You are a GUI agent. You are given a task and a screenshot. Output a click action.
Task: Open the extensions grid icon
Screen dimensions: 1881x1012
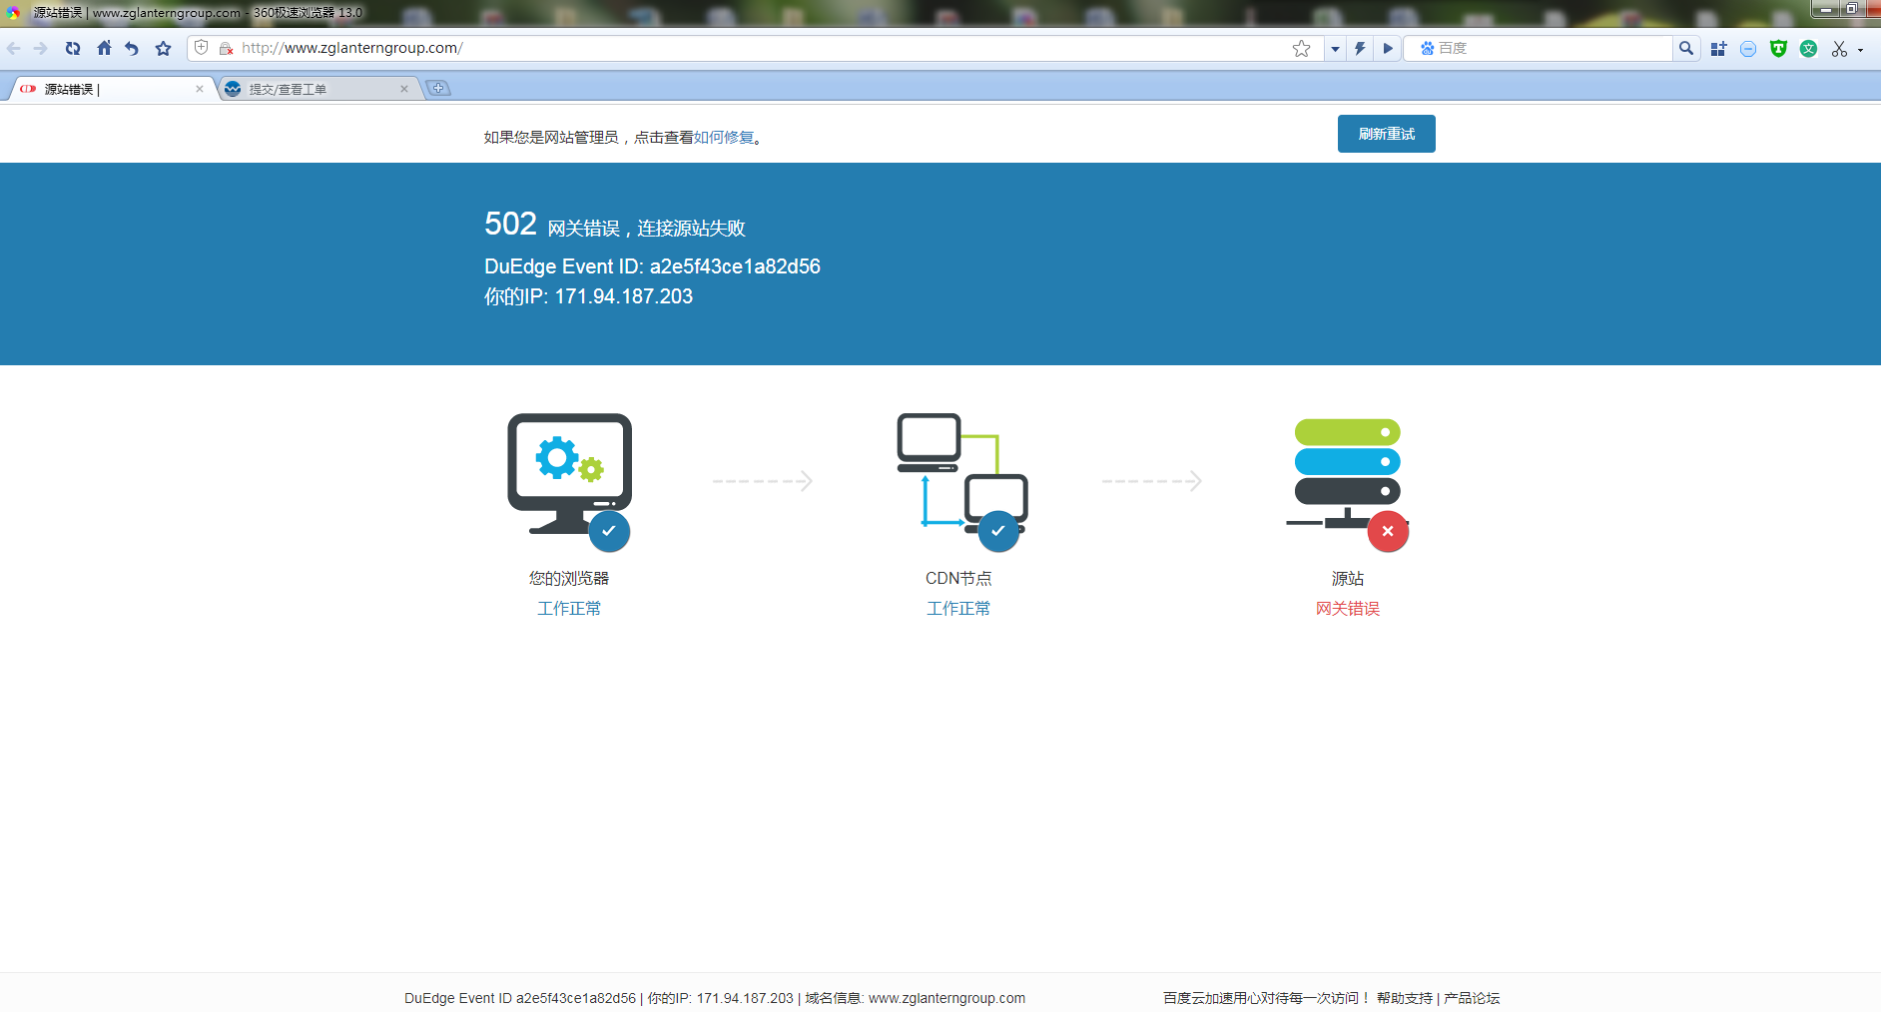[1718, 47]
